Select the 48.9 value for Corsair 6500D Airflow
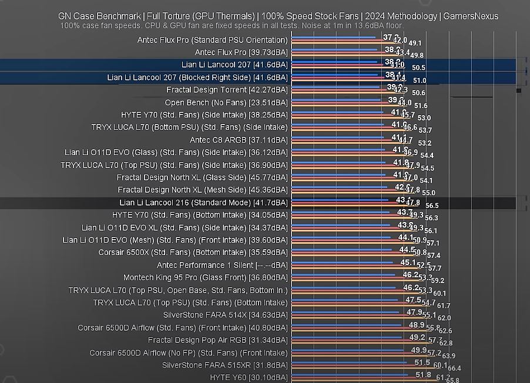 coord(417,325)
